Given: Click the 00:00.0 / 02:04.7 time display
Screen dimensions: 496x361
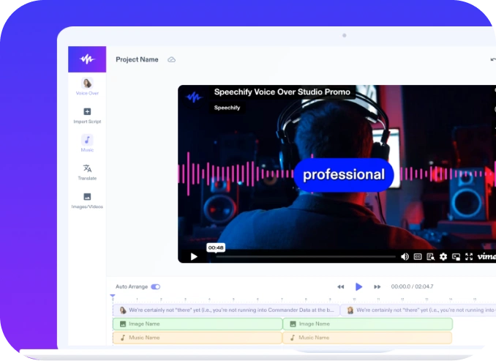Looking at the screenshot, I should pyautogui.click(x=412, y=286).
